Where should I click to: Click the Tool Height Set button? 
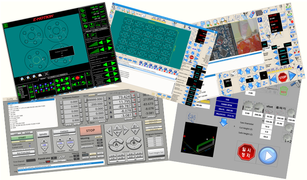tap(157, 152)
